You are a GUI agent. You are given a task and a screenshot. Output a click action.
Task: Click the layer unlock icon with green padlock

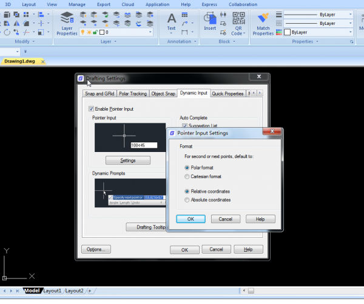coord(106,15)
